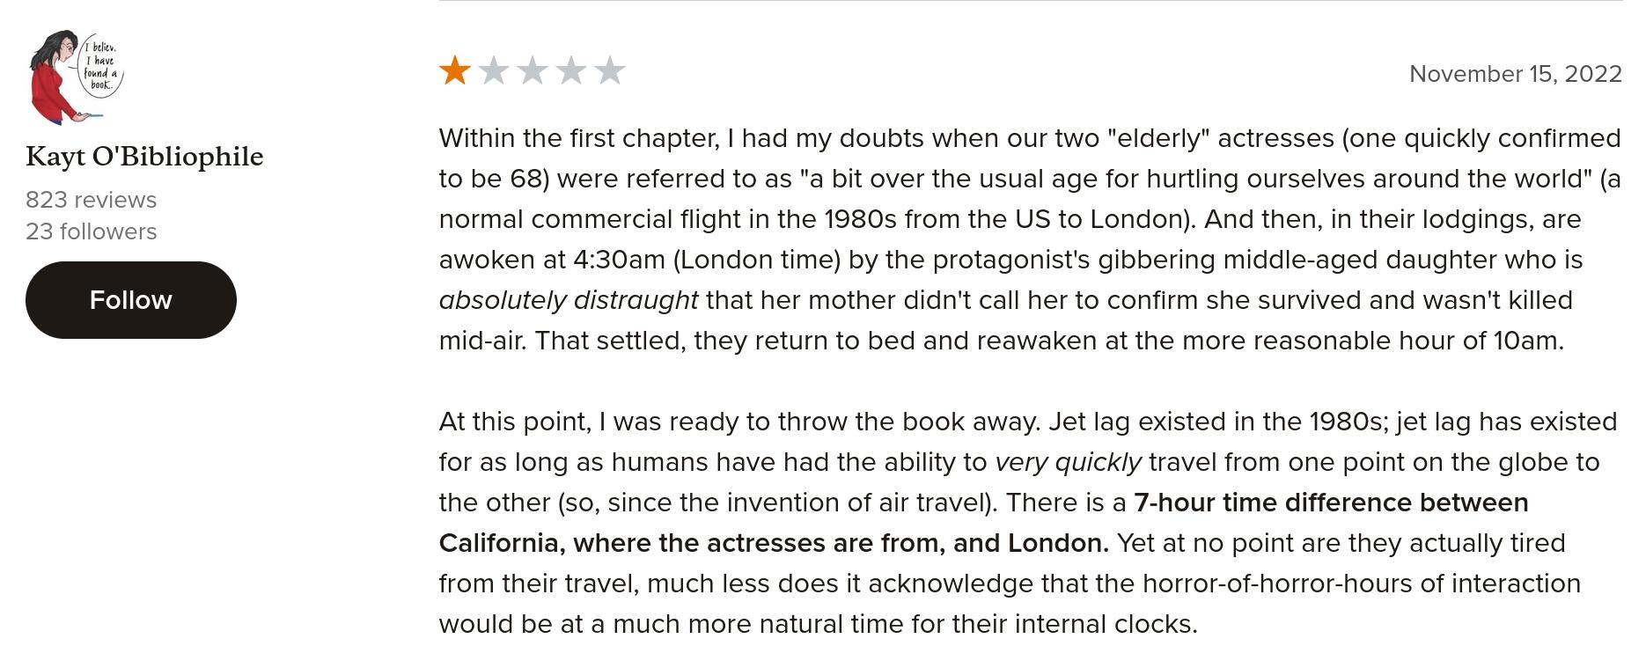Click the last line ending "internal clocks."

tap(818, 624)
